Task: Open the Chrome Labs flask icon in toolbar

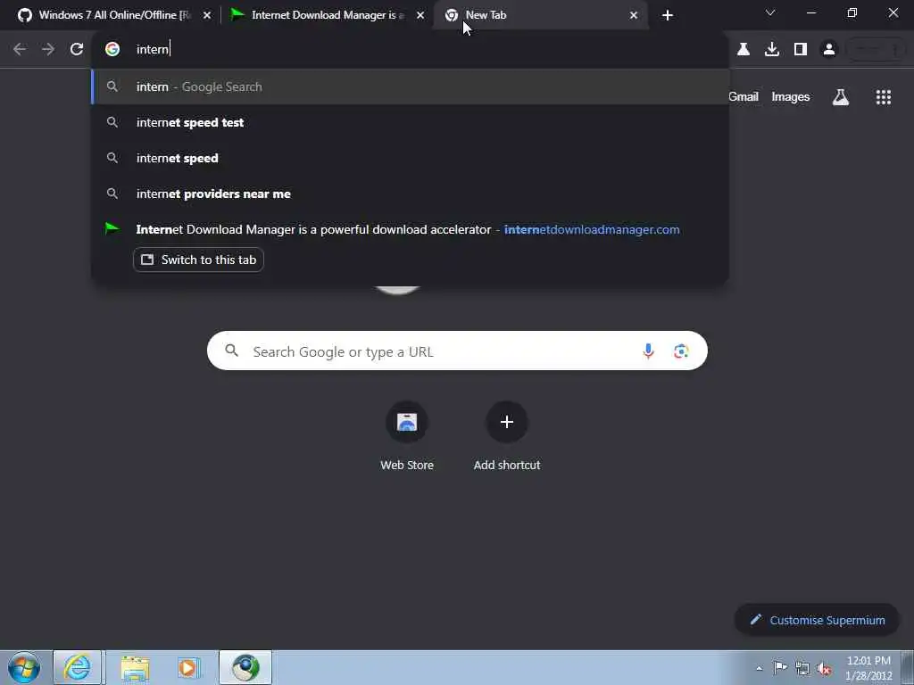Action: (744, 49)
